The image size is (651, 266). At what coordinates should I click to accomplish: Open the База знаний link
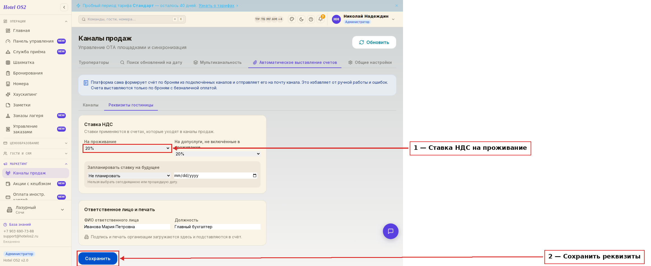20,225
